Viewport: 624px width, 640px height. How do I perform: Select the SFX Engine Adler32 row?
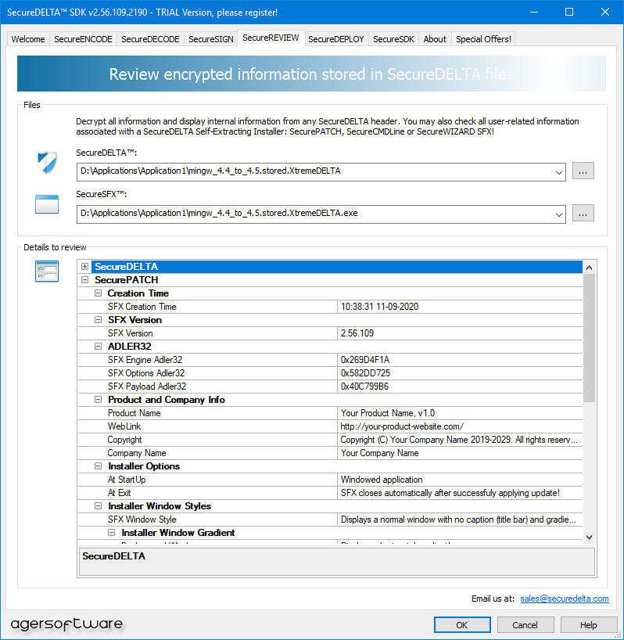330,360
